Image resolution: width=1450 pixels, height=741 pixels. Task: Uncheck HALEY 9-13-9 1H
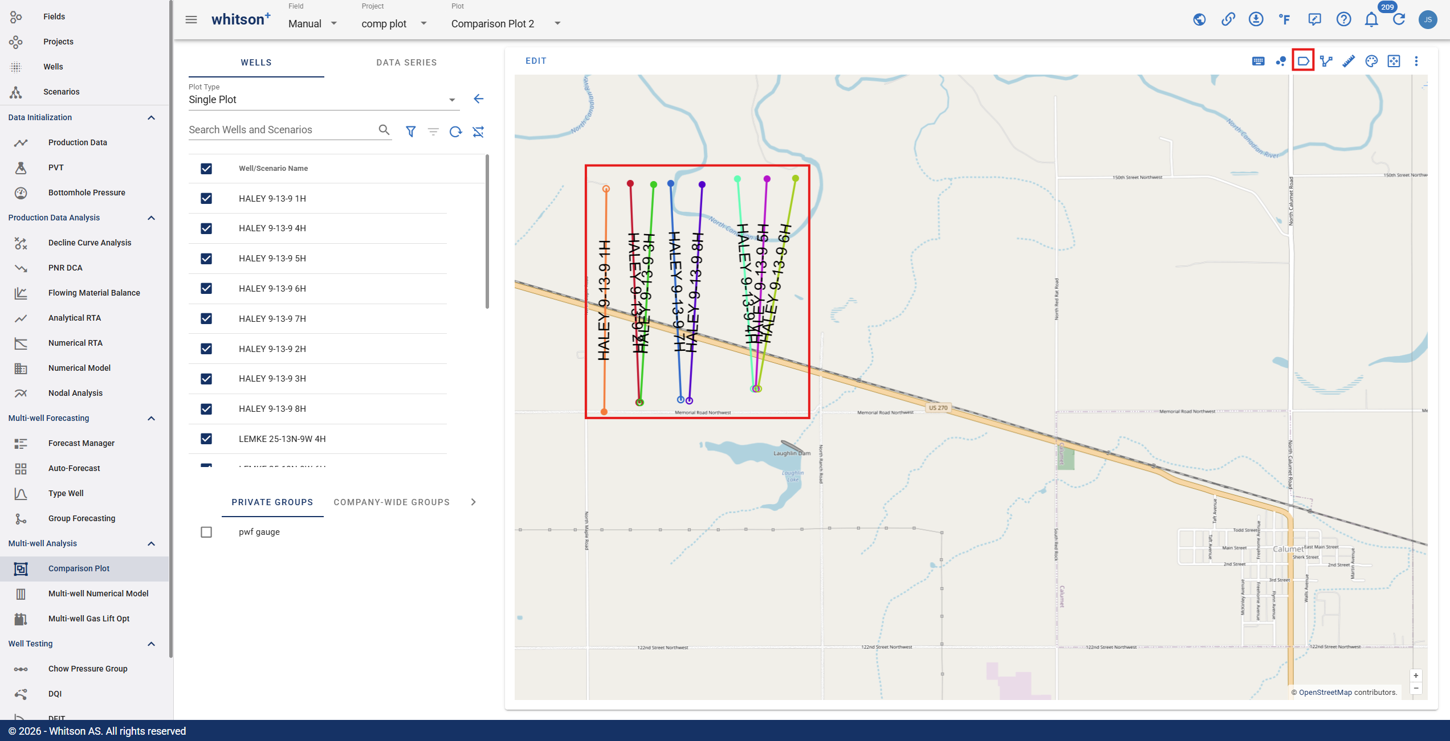[206, 198]
